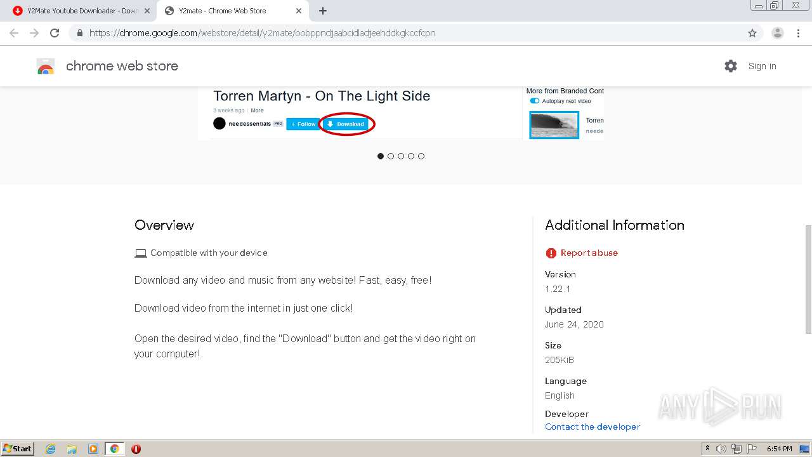Click the page vertical scrollbar thumb
The image size is (812, 457).
808,279
